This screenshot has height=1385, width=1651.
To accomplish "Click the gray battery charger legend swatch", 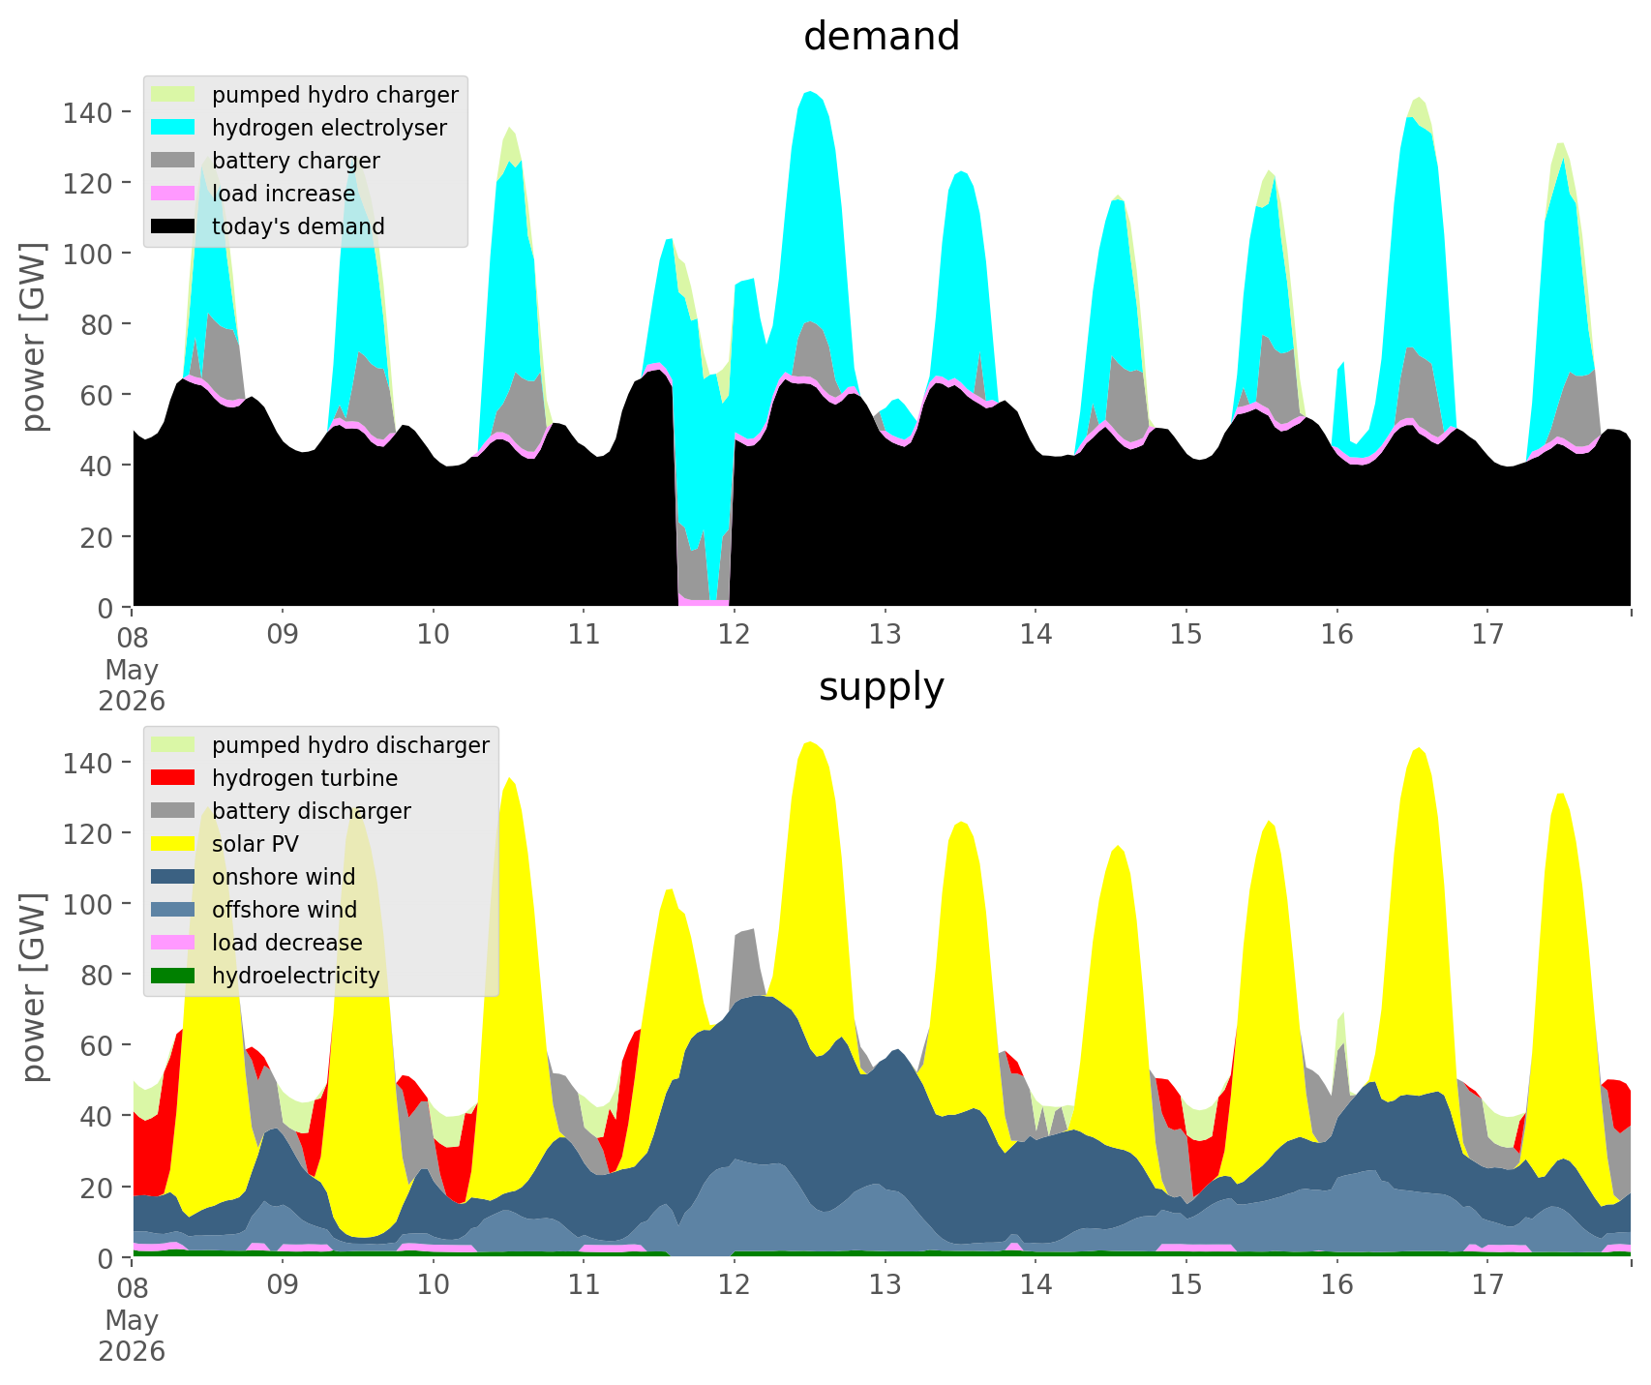I will [175, 161].
